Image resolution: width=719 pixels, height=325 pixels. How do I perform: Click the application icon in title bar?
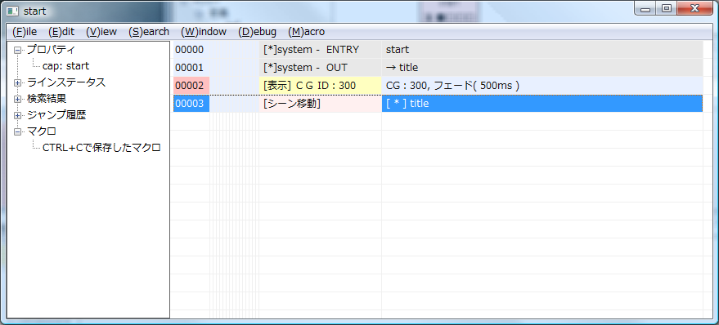tap(13, 11)
